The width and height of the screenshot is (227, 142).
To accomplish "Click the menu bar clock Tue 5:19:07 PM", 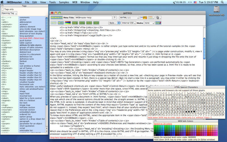I will [208, 2].
